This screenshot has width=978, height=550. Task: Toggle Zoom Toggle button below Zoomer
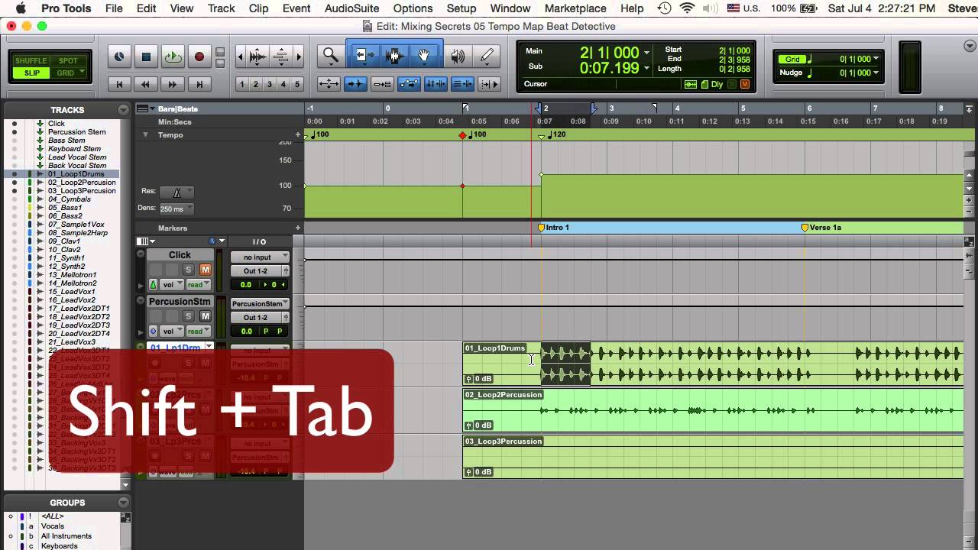[x=329, y=84]
